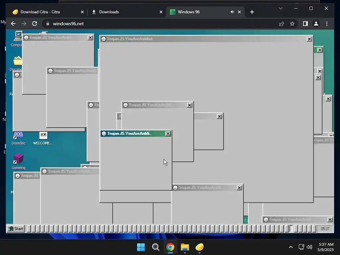Screen dimensions: 340x255
Task: Close the active green-titled Trojan window
Action: 168,133
